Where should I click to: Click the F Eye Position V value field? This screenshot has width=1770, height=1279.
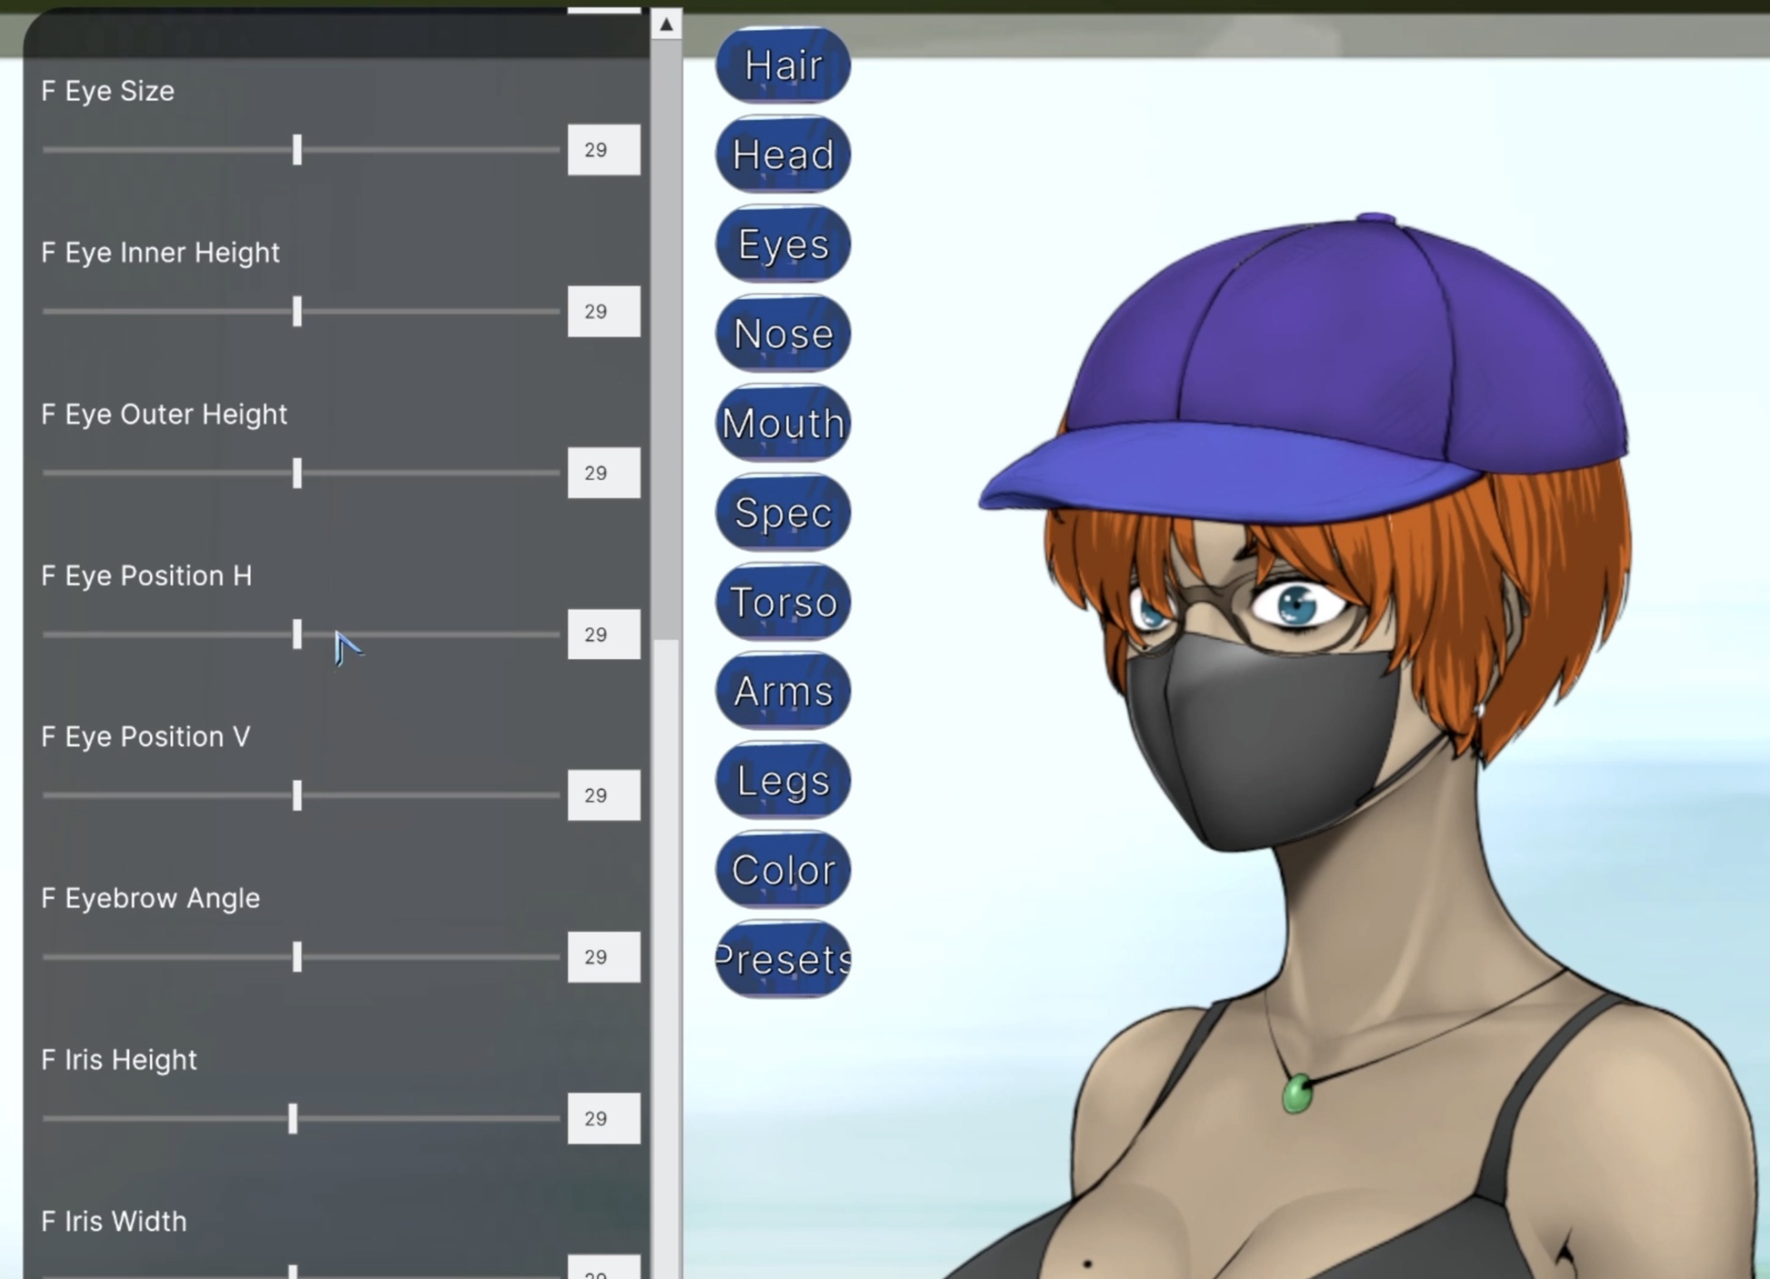604,795
